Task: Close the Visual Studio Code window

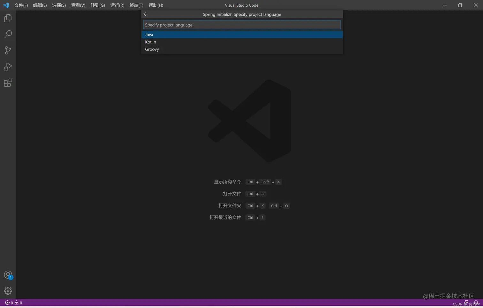Action: click(x=475, y=5)
